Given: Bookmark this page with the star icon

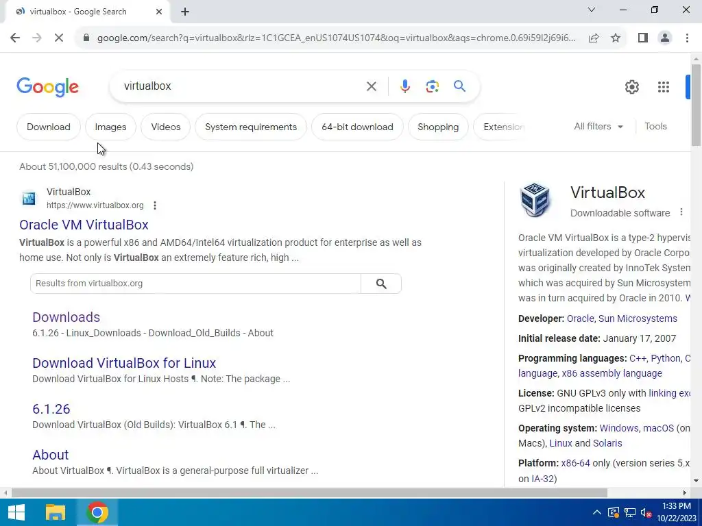Looking at the screenshot, I should [616, 38].
